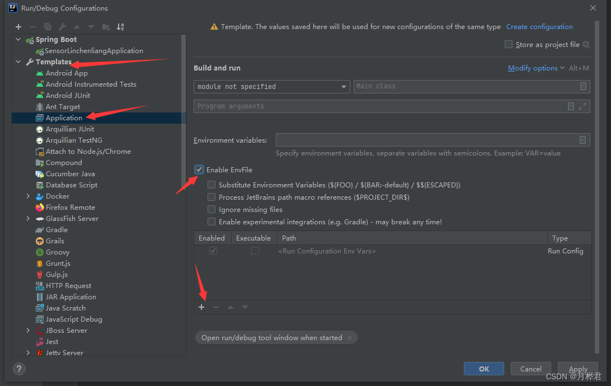Select the Run Configuration Env Vars row
Image resolution: width=611 pixels, height=386 pixels.
pos(392,251)
